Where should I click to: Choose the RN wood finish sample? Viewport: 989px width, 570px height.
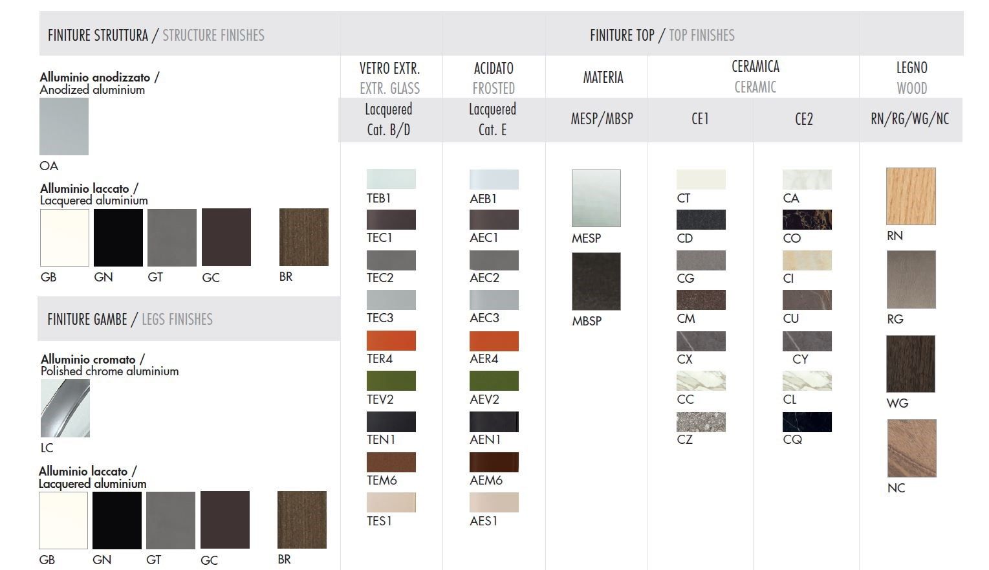pyautogui.click(x=911, y=196)
